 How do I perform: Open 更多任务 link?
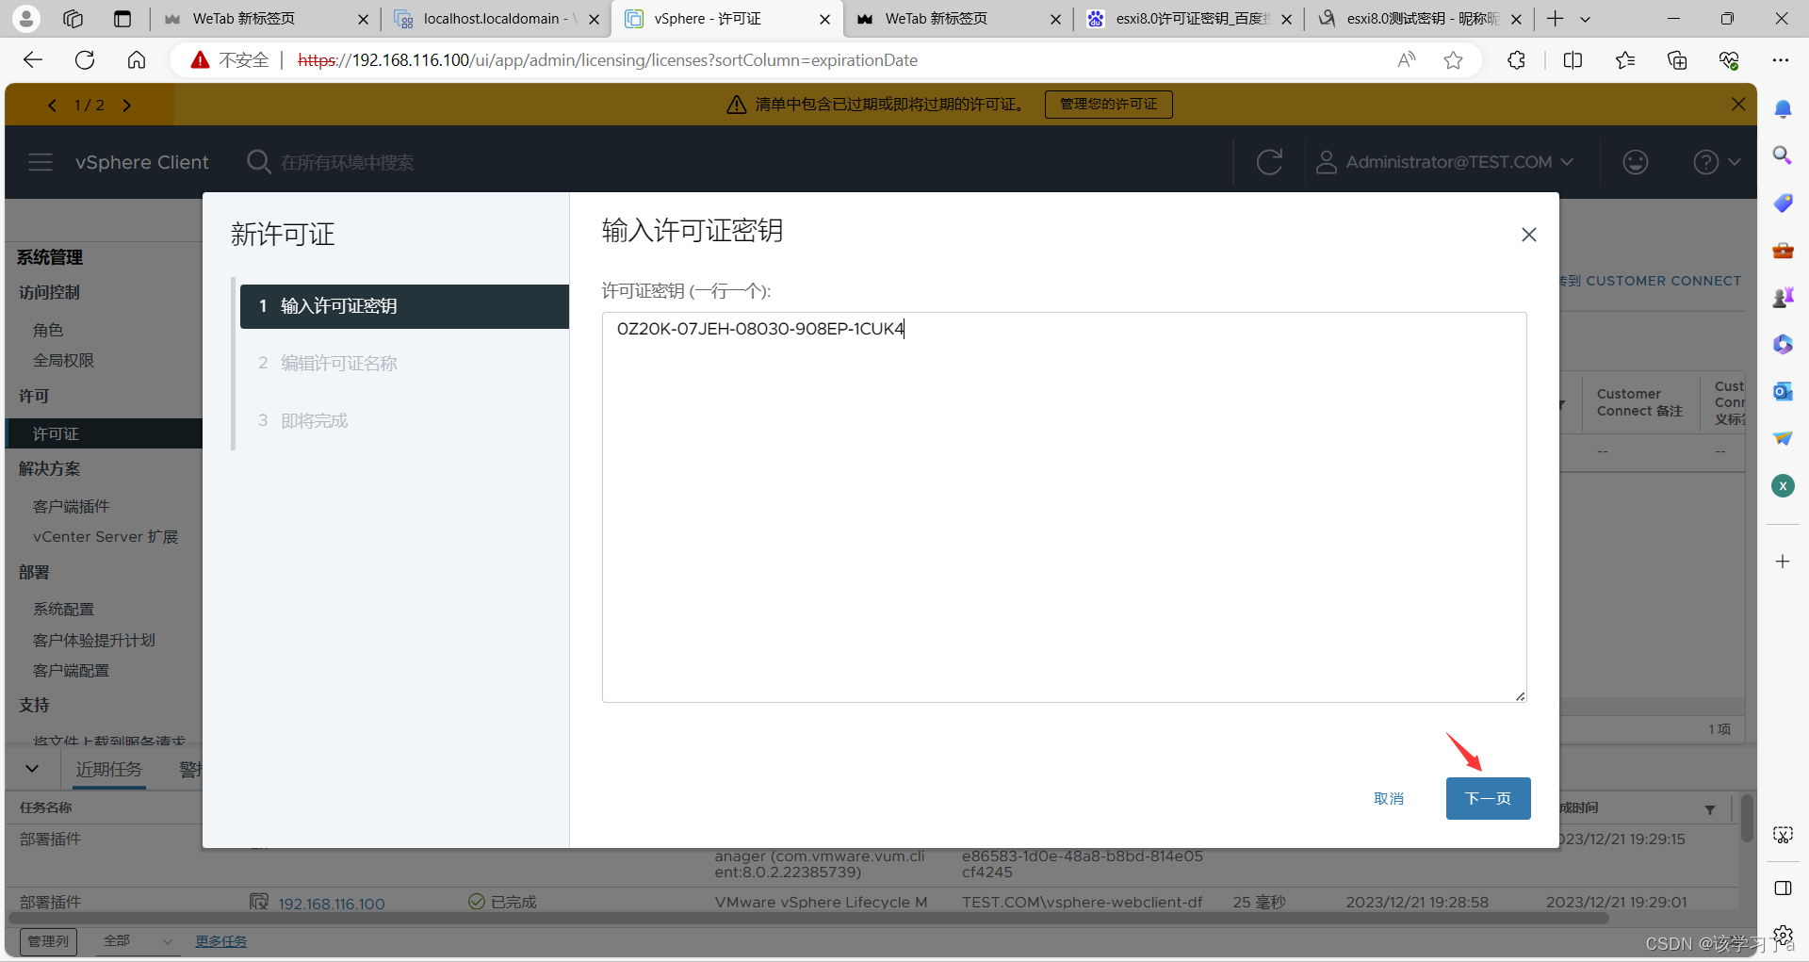220,940
